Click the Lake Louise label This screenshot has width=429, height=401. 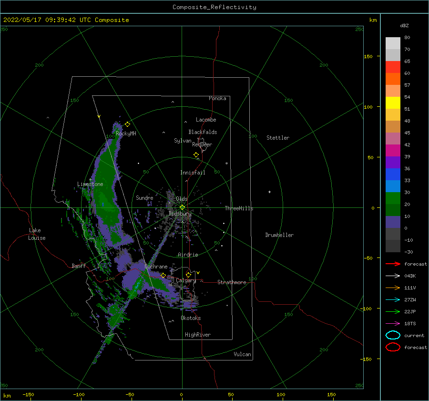pos(37,234)
